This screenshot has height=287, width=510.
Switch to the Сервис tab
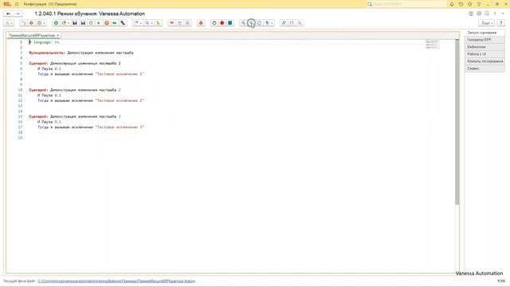pyautogui.click(x=484, y=69)
